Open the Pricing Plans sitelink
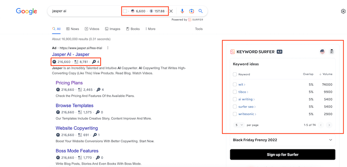This screenshot has width=347, height=167. pos(69,83)
